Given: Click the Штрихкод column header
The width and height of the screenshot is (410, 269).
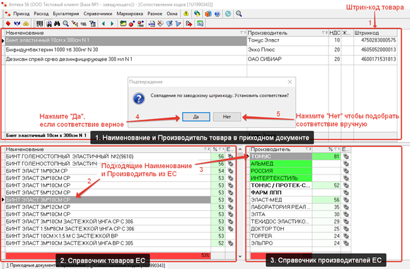Looking at the screenshot, I should [375, 33].
